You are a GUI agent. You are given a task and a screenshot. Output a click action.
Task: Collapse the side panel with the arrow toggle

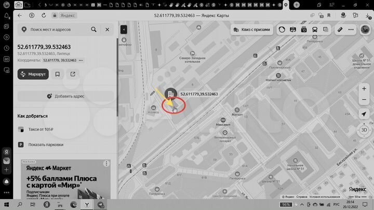click(x=124, y=30)
